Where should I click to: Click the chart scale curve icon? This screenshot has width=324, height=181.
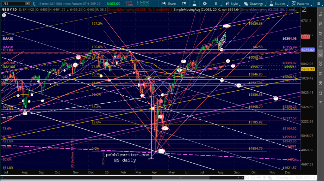[x=304, y=10]
